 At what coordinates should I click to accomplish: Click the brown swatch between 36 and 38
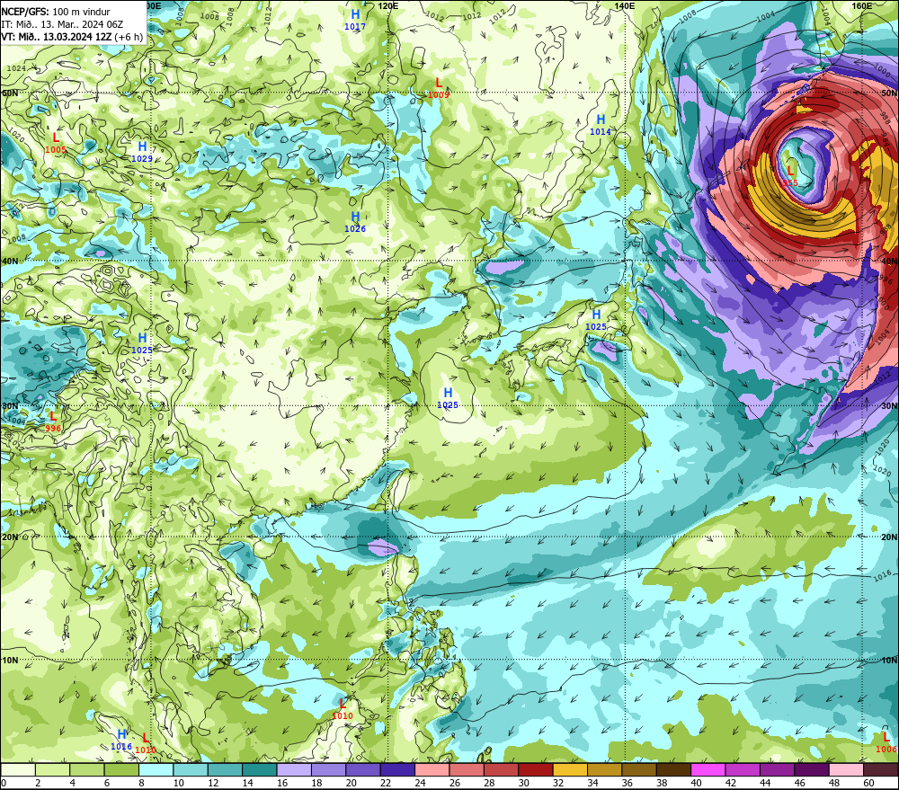coord(639,769)
